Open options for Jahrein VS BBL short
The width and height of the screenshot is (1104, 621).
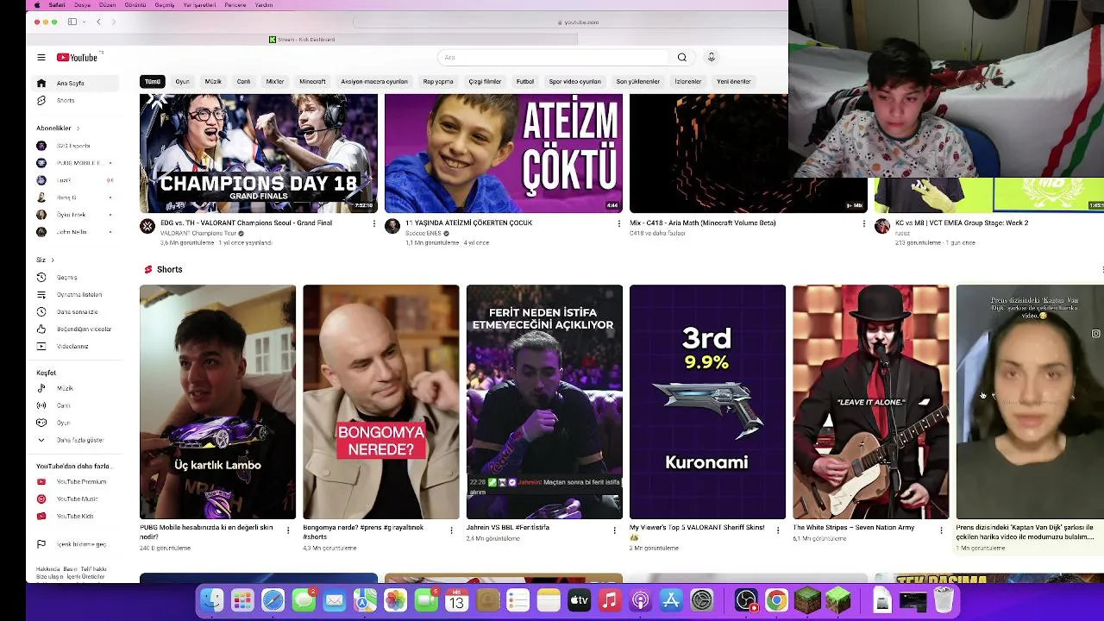[x=614, y=530]
